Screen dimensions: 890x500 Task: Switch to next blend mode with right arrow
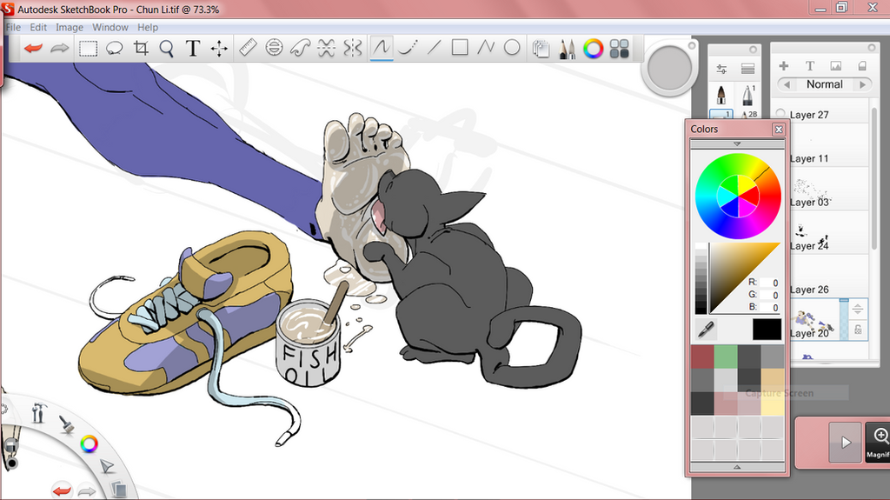pyautogui.click(x=863, y=84)
